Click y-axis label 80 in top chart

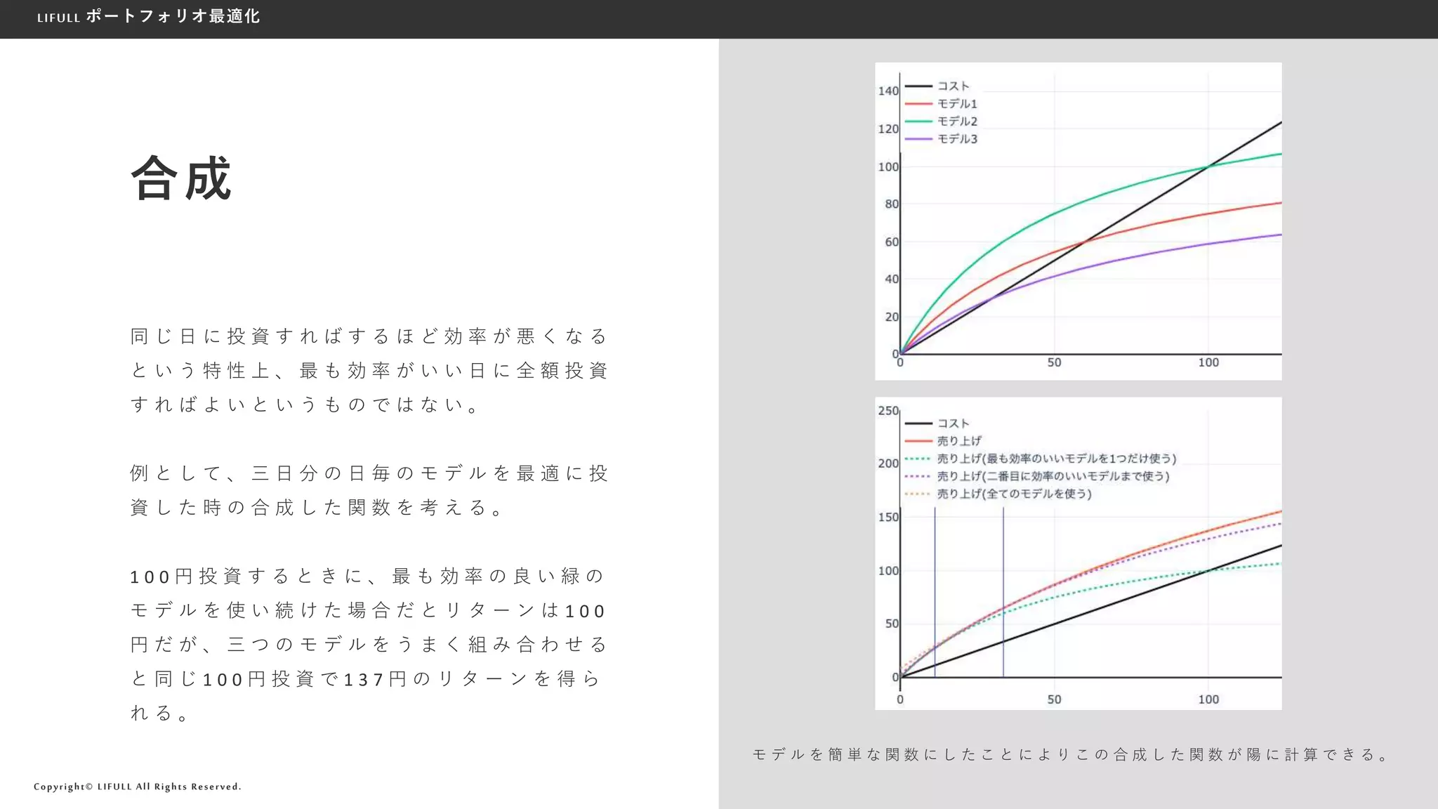click(892, 204)
